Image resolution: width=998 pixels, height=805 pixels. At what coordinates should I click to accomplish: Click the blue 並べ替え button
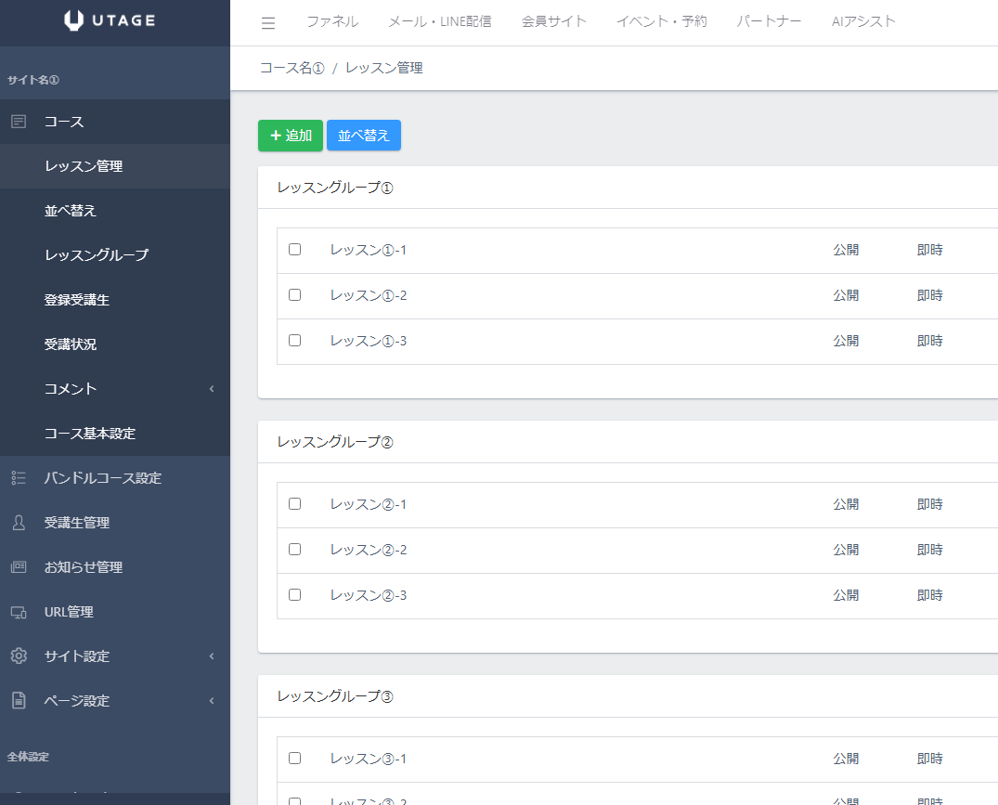click(364, 136)
